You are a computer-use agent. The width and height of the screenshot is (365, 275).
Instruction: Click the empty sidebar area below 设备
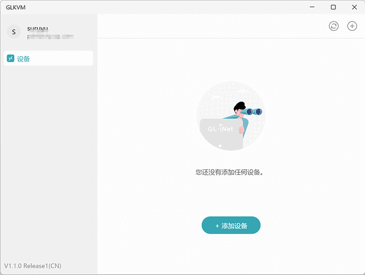click(x=48, y=165)
